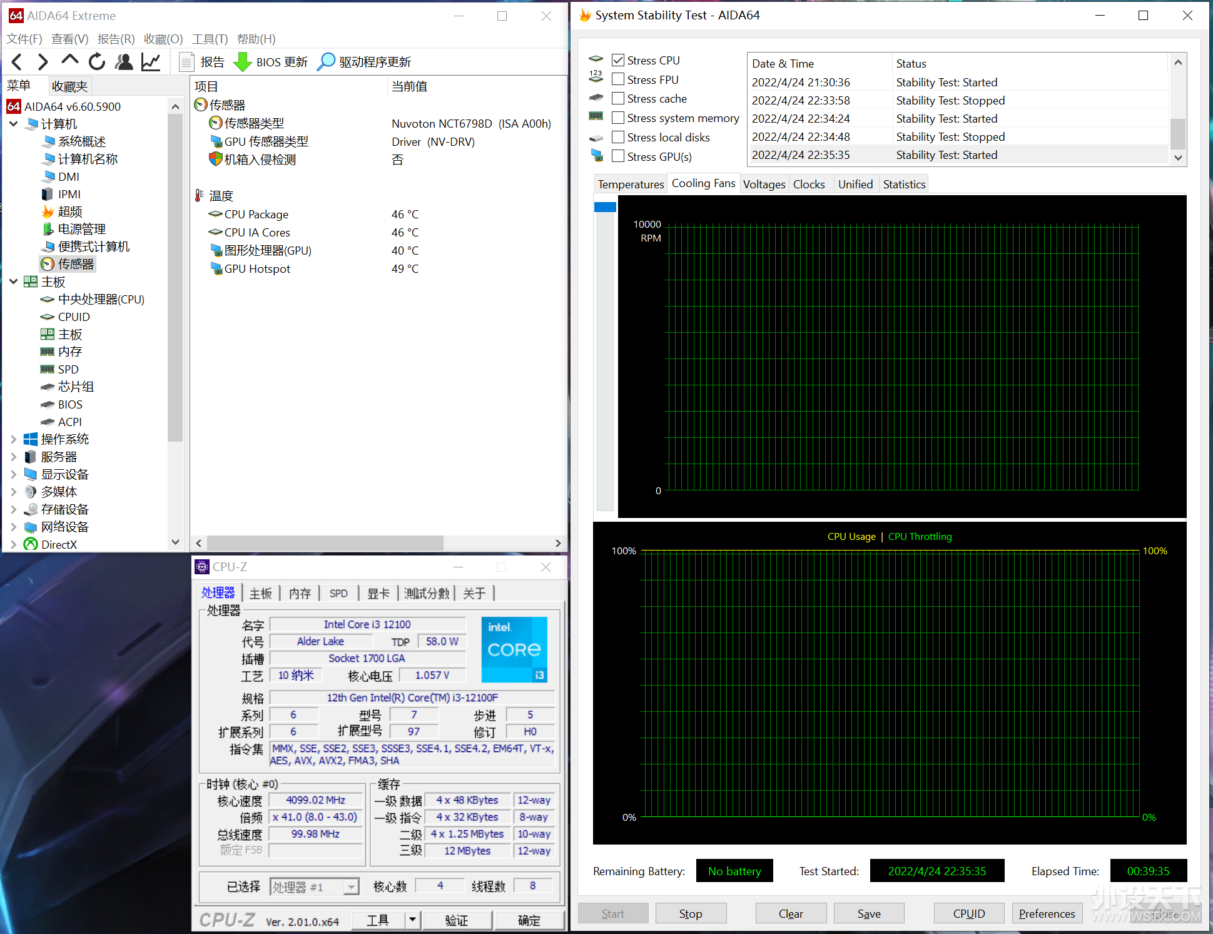1213x934 pixels.
Task: Click the user profile icon in AIDA64 toolbar
Action: [124, 62]
